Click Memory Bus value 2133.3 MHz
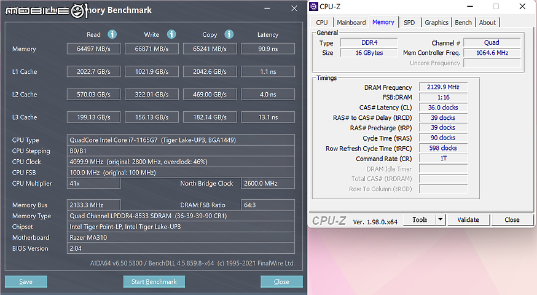The height and width of the screenshot is (295, 537). pos(93,205)
